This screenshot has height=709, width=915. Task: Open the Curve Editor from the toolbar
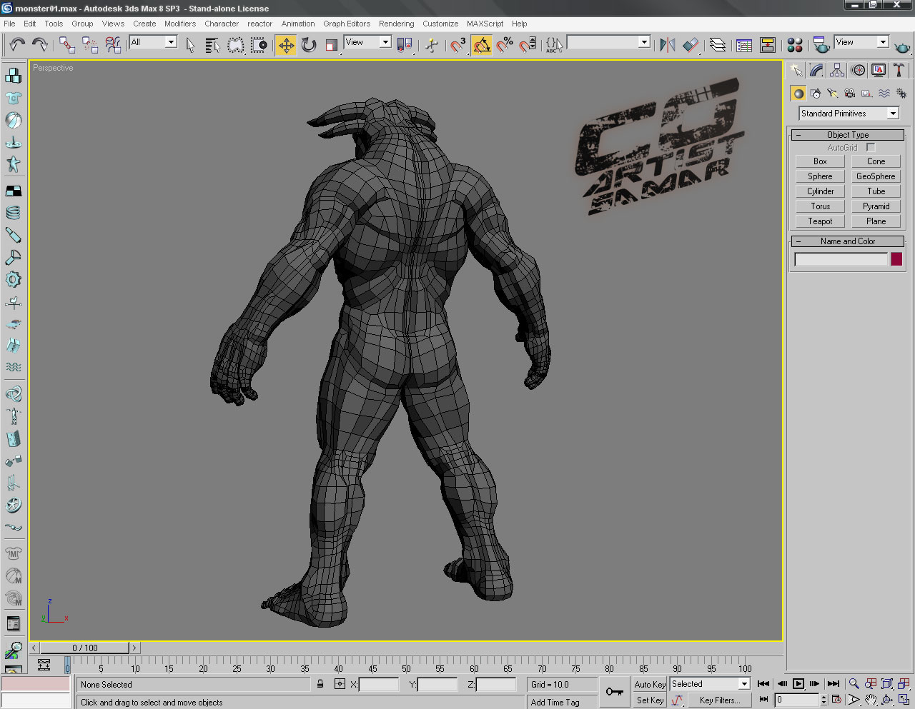pyautogui.click(x=743, y=44)
